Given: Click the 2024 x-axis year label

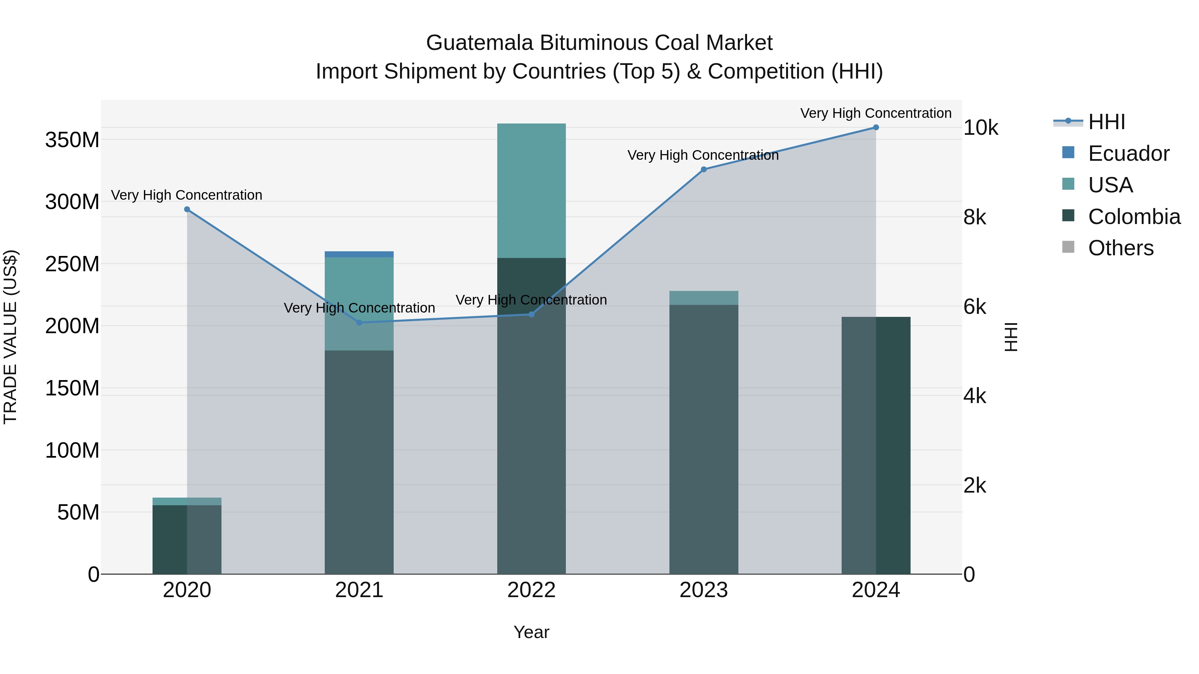Looking at the screenshot, I should click(x=876, y=590).
